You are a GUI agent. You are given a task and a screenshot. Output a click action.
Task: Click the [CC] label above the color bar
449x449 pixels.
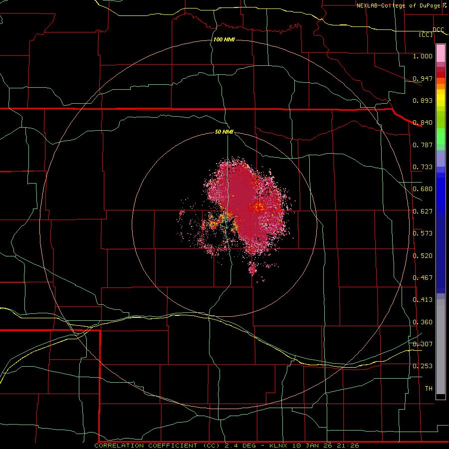(x=426, y=34)
